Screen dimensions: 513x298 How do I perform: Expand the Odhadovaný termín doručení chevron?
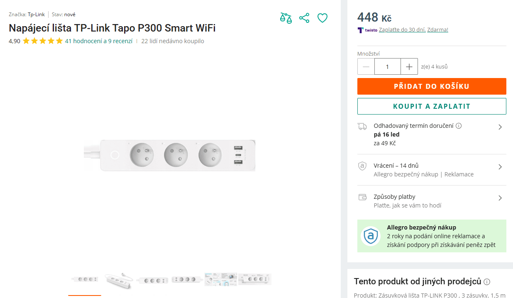(x=500, y=127)
